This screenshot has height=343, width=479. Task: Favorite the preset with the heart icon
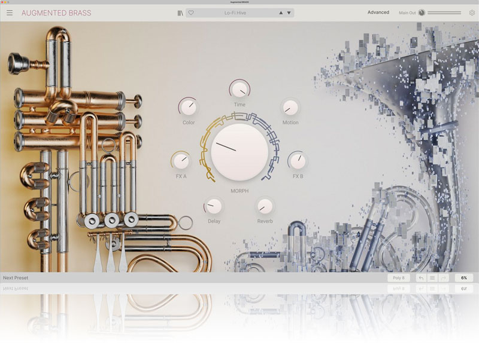pyautogui.click(x=191, y=13)
